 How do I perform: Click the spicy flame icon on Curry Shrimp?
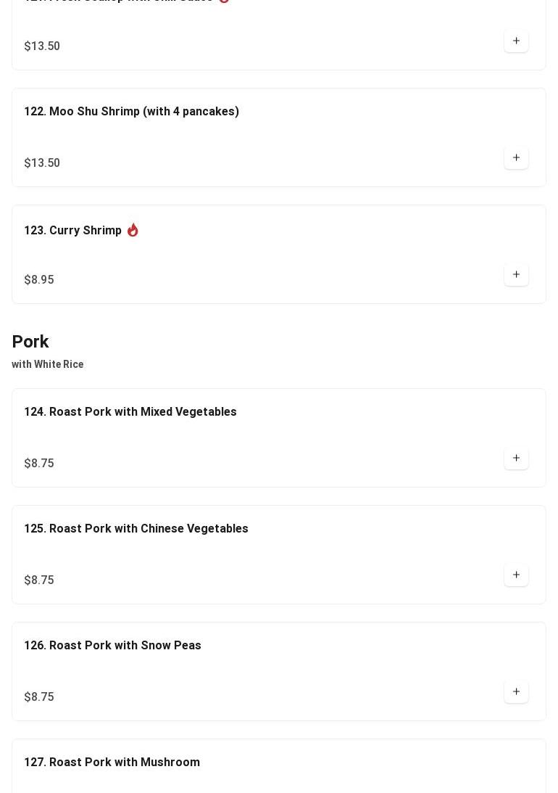(x=133, y=230)
